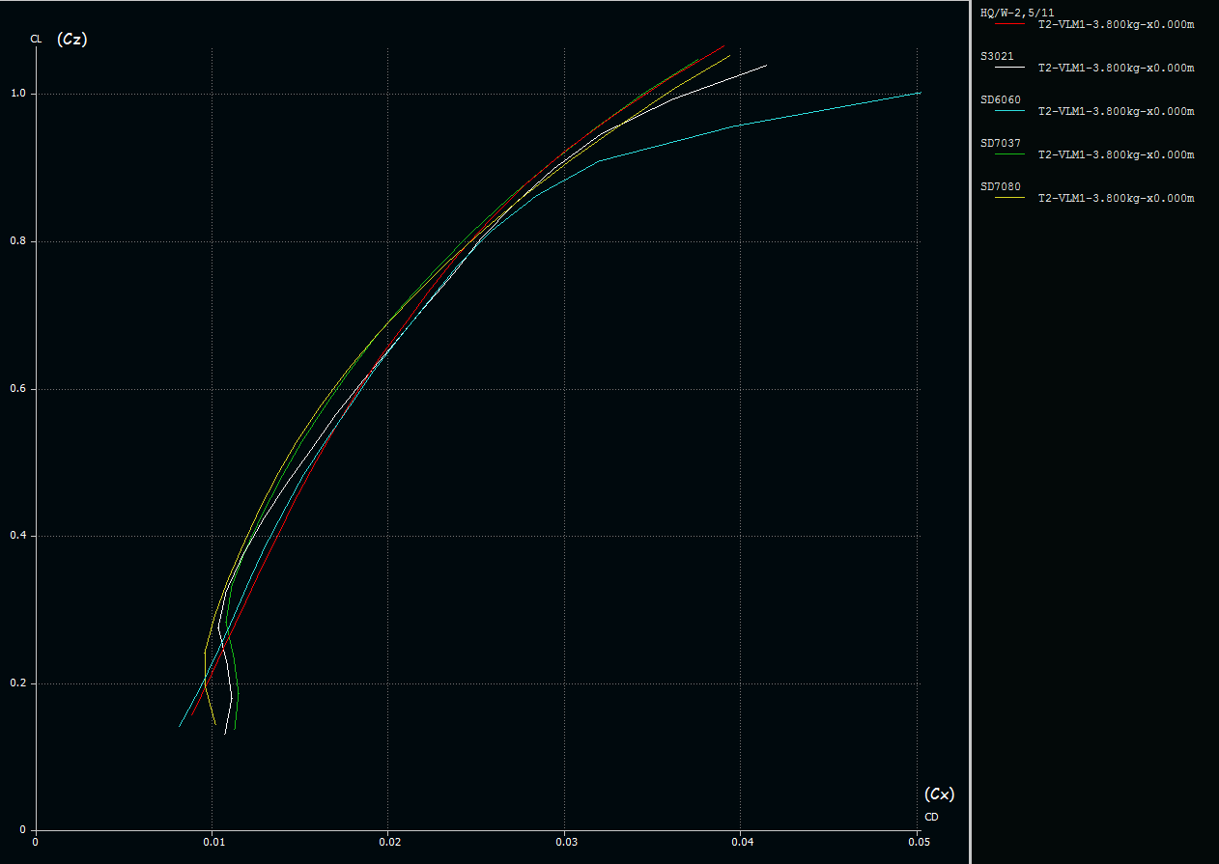This screenshot has height=864, width=1219.
Task: Click the 1.0 tick label on CL axis
Action: click(19, 94)
